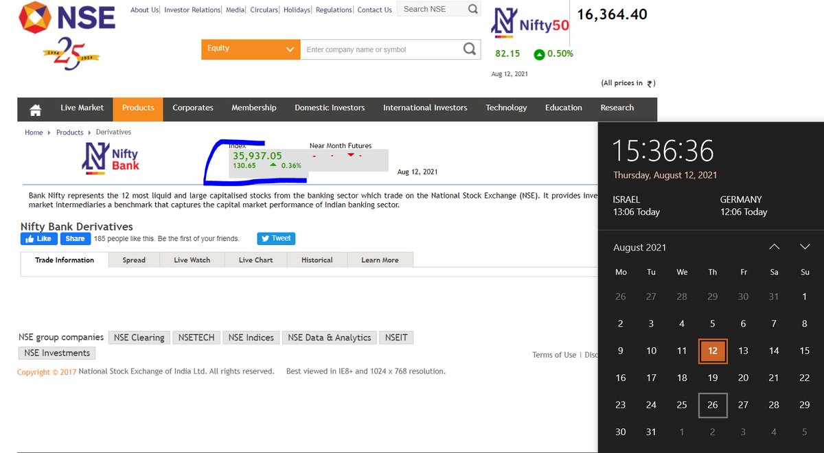824x453 pixels.
Task: Select August 31 in calendar
Action: point(651,432)
